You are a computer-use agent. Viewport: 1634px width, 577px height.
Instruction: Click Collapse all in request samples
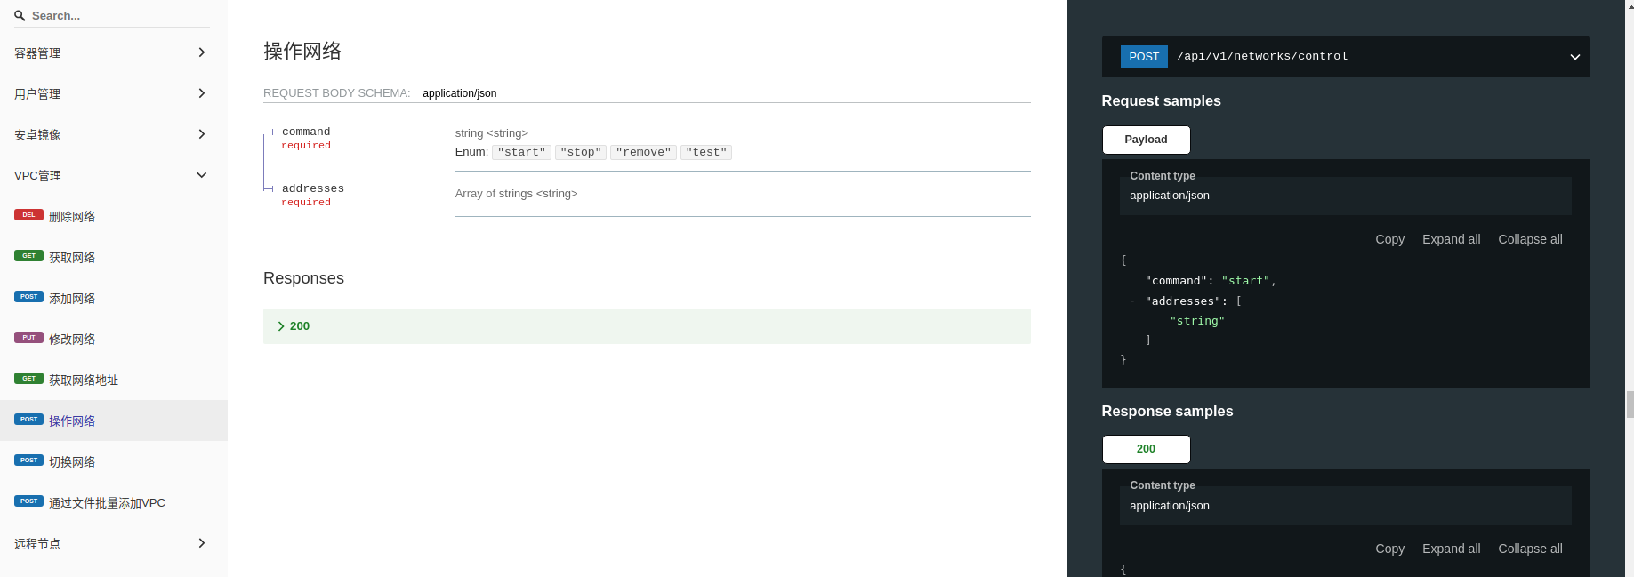point(1530,239)
